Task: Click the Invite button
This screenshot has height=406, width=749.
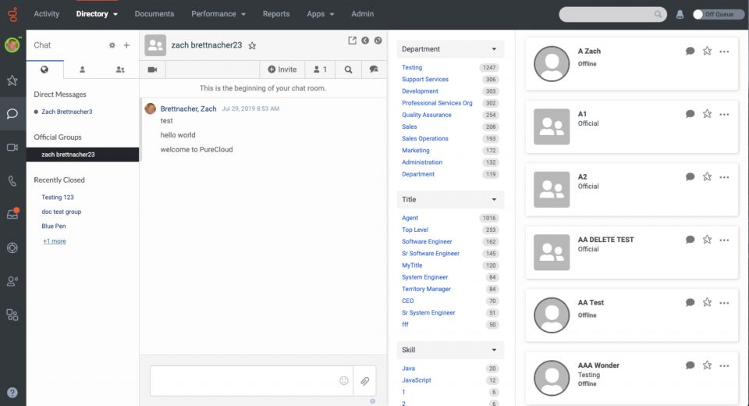Action: coord(282,69)
